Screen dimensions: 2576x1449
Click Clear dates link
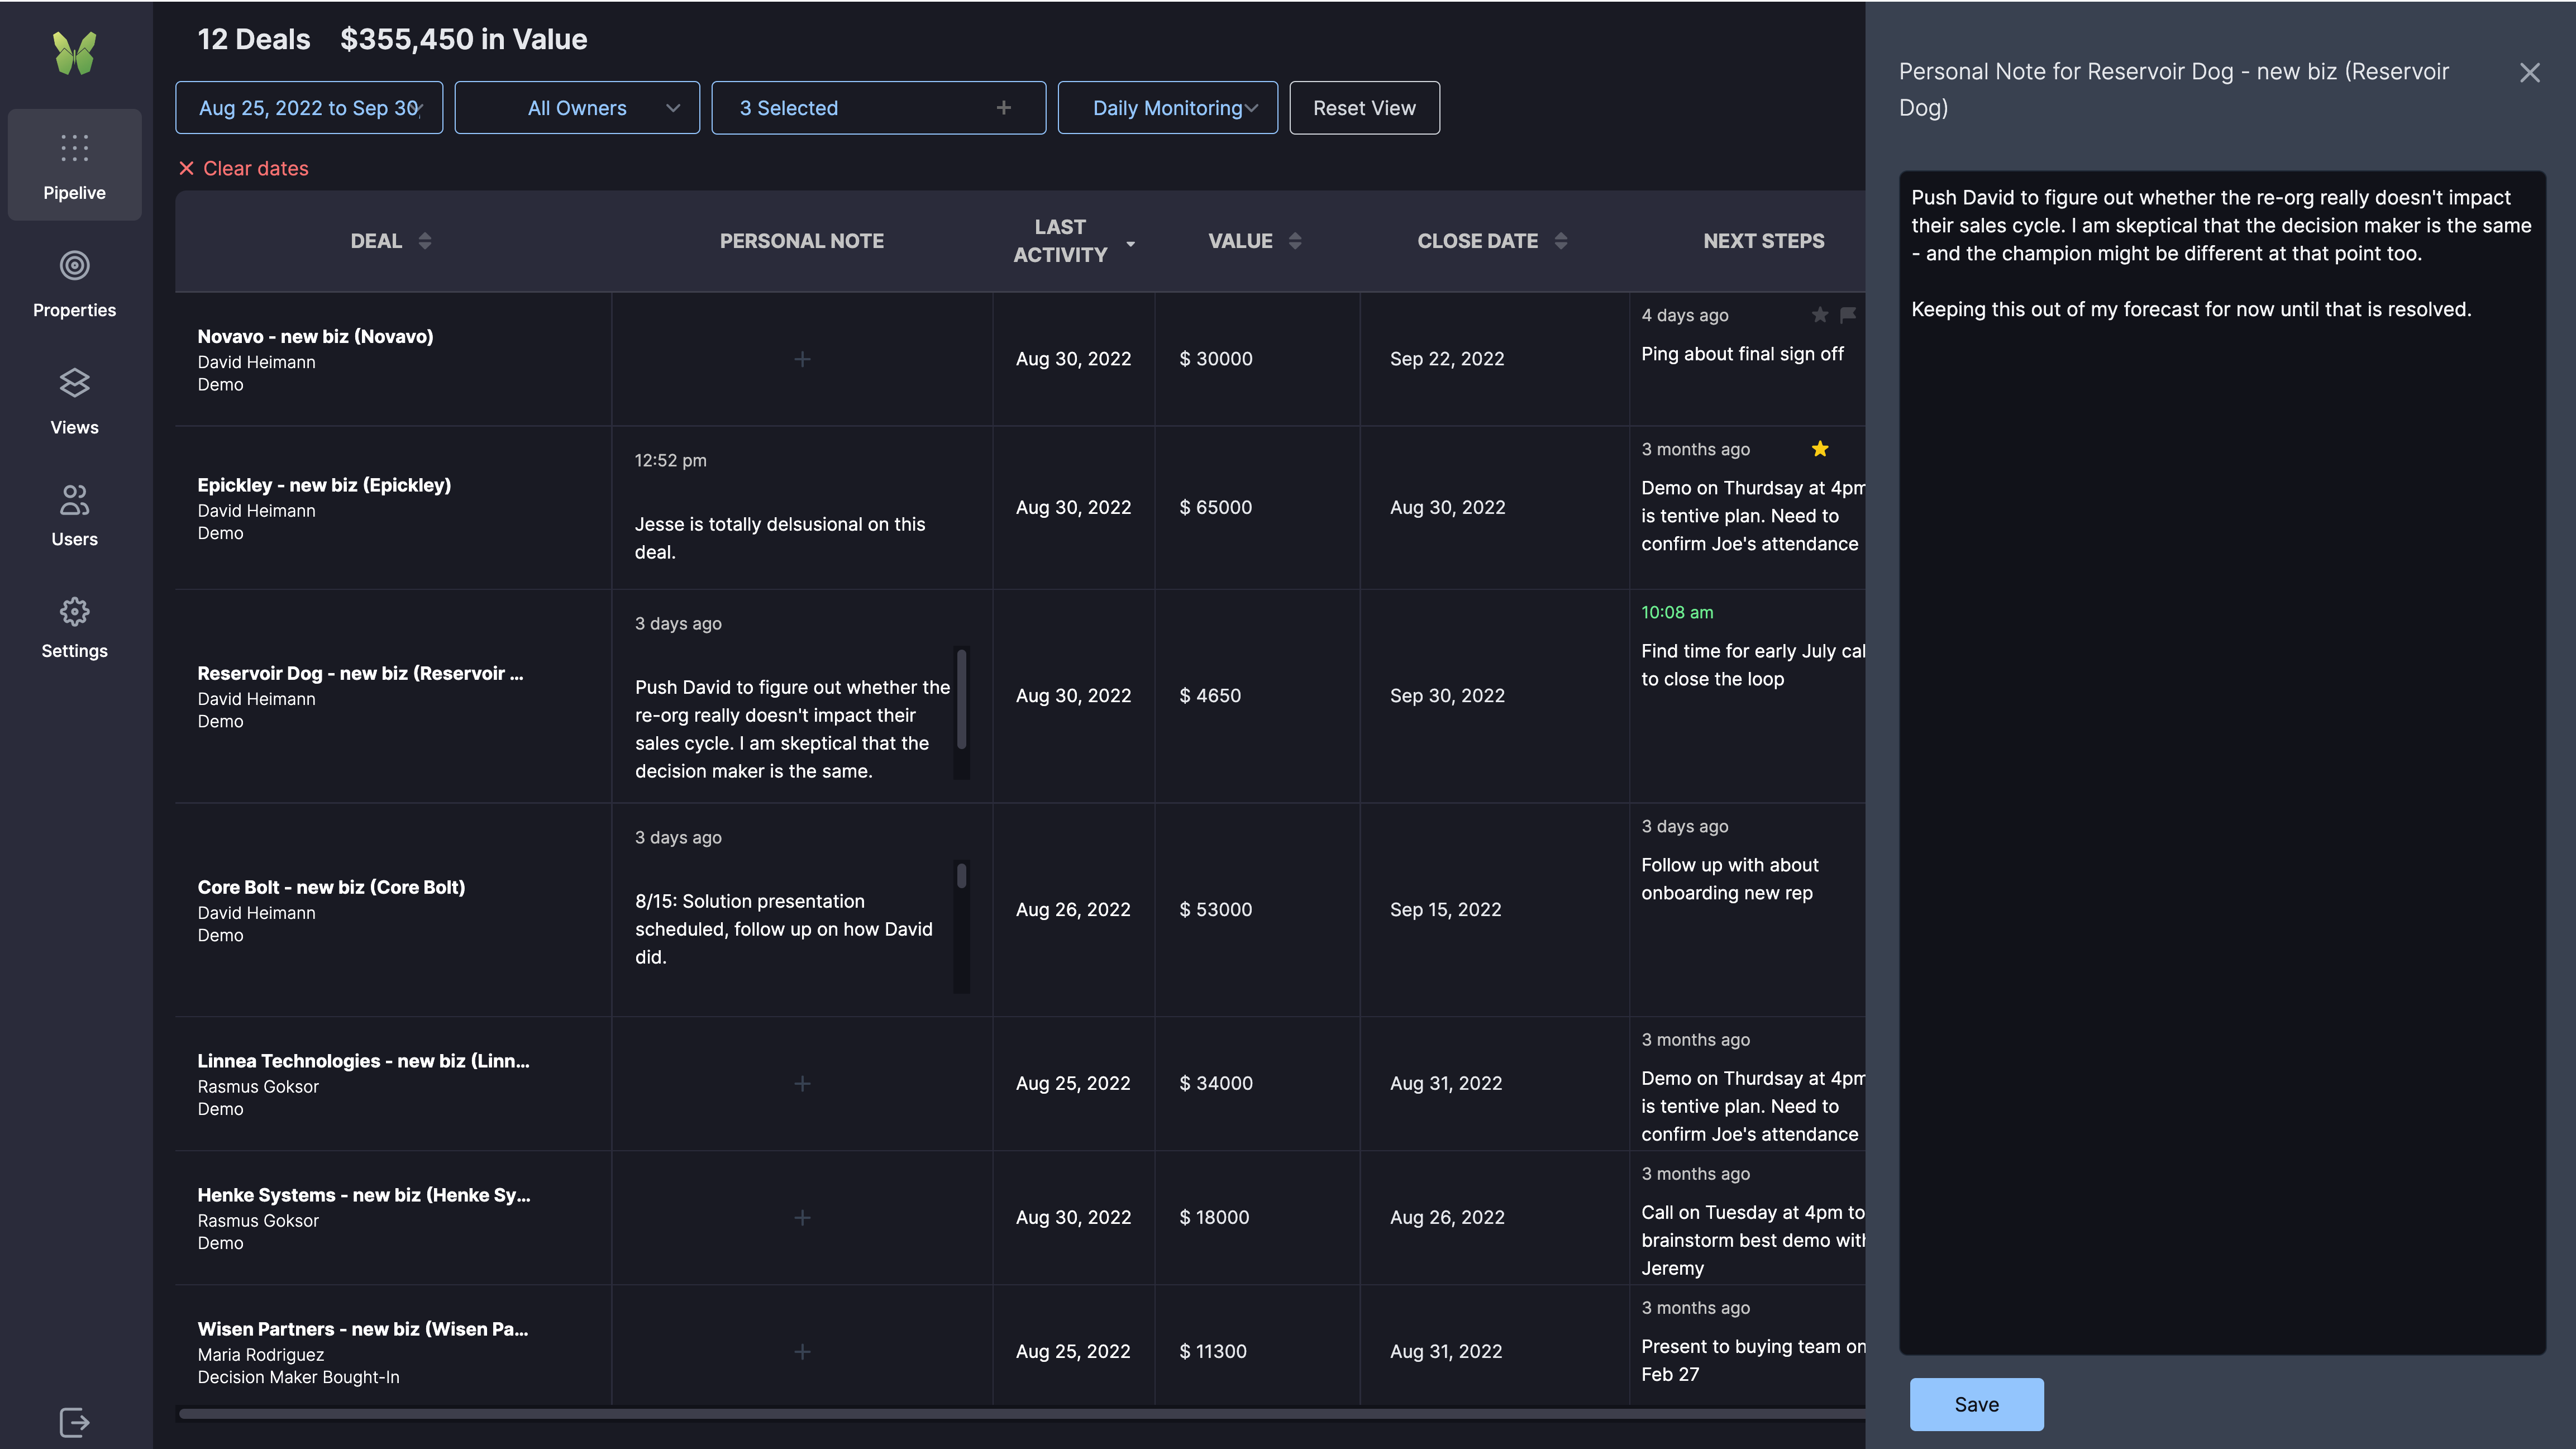244,169
